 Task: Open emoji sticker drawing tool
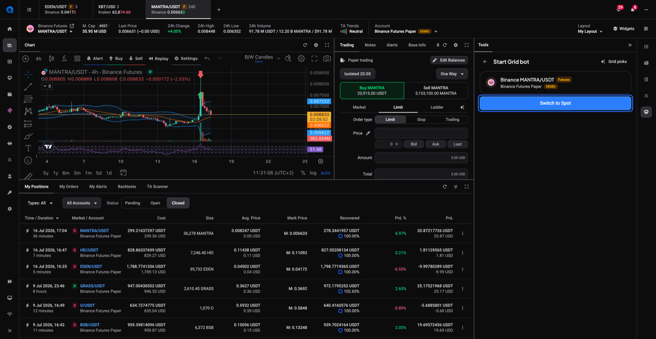pos(28,160)
